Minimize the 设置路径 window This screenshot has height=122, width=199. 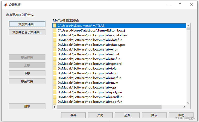169,5
